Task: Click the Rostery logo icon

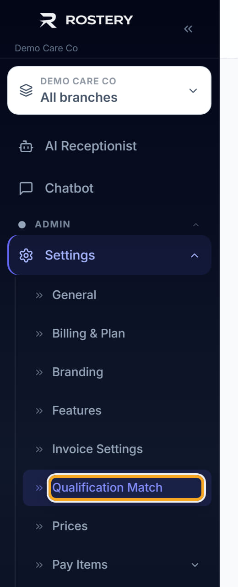Action: pyautogui.click(x=48, y=20)
